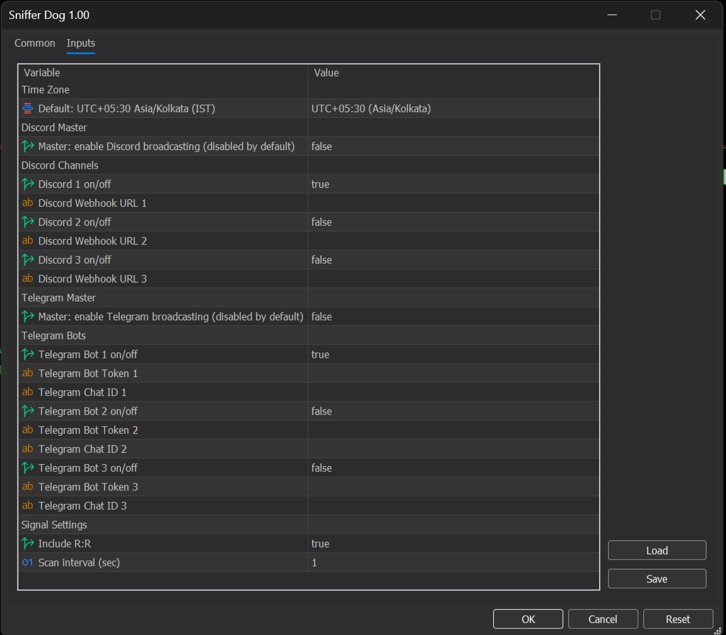This screenshot has width=726, height=635.
Task: Select the Signal Settings group row
Action: point(309,525)
